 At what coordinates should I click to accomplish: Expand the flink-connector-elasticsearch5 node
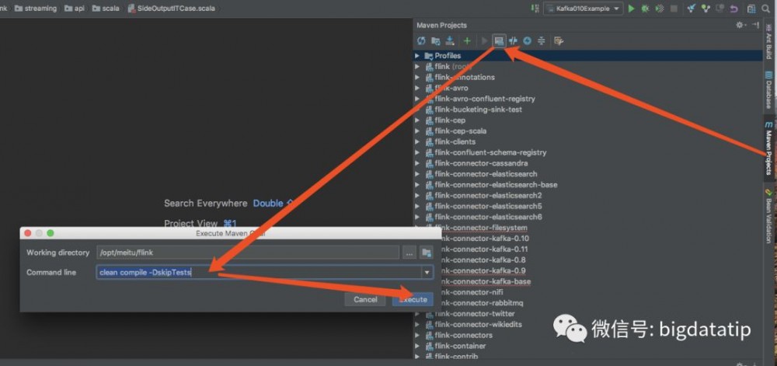tap(417, 207)
